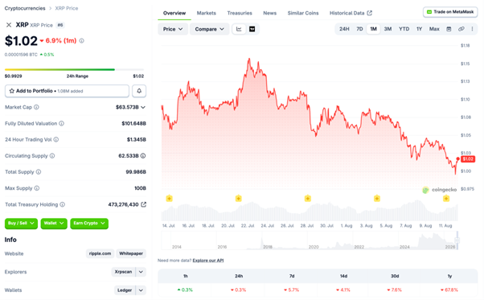Switch to the line chart view icon
This screenshot has width=484, height=300.
pos(239,29)
